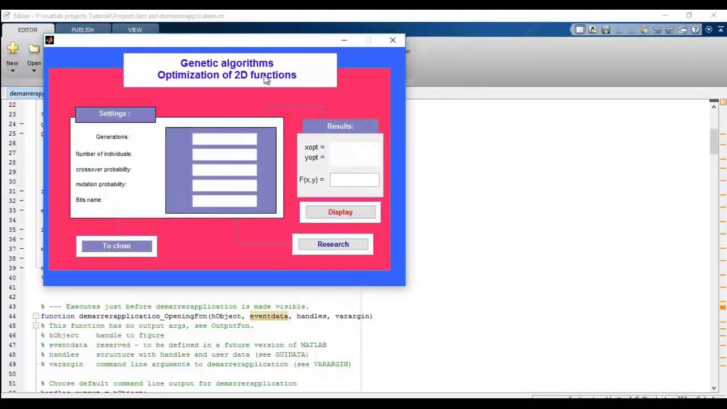Expand the Open button dropdown arrow
This screenshot has height=409, width=727.
pyautogui.click(x=34, y=71)
